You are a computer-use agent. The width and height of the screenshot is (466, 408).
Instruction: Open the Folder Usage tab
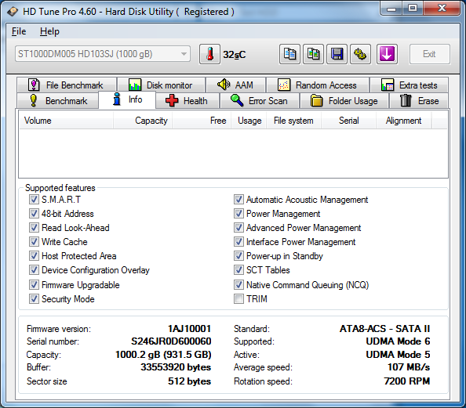pos(344,100)
